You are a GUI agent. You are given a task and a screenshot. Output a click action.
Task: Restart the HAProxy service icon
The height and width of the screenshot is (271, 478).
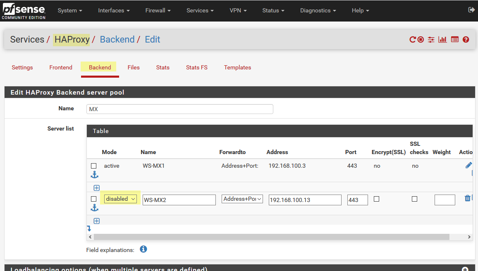412,40
